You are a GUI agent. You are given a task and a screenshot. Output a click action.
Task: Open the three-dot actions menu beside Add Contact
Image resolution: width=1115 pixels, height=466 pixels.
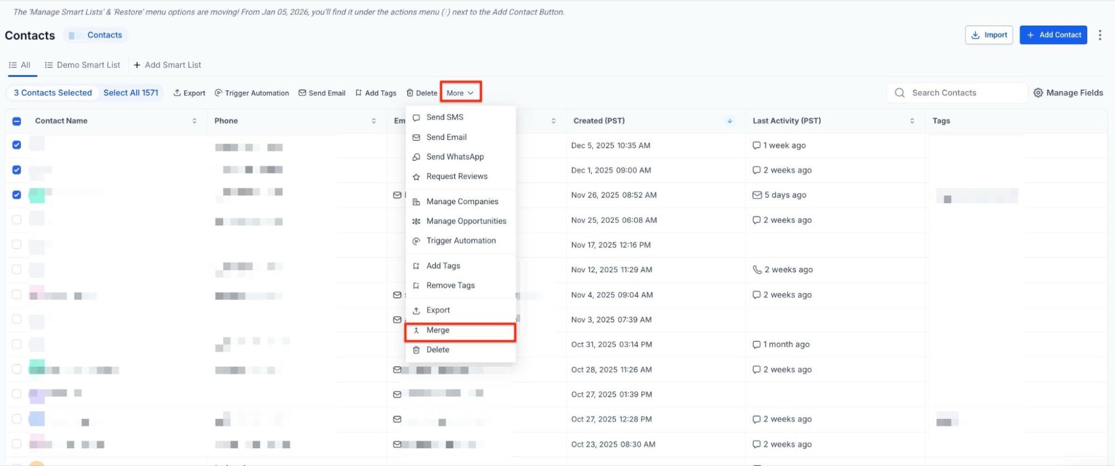click(x=1099, y=35)
